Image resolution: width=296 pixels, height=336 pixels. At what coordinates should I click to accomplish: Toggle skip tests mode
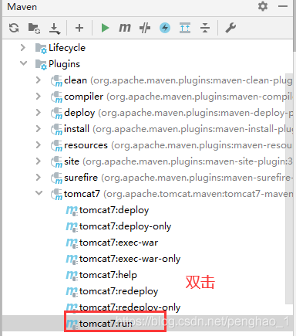click(145, 28)
